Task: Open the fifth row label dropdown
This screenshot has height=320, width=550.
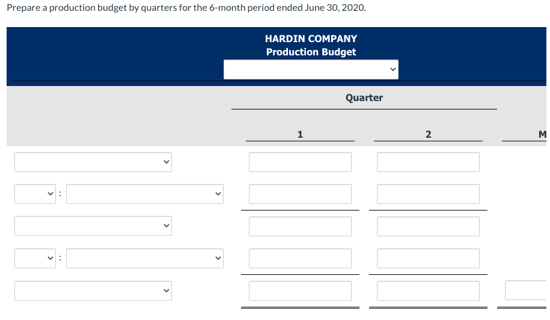Action: pos(93,291)
